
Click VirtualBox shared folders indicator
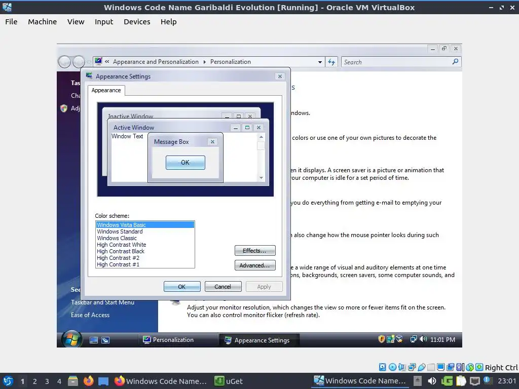(431, 367)
